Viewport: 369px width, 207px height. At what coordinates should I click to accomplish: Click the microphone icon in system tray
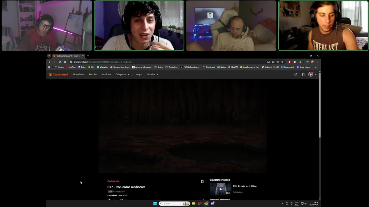pos(291,204)
